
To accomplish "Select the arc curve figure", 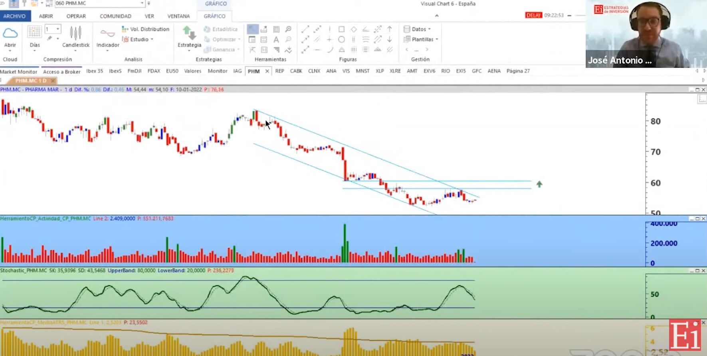I will coord(329,50).
